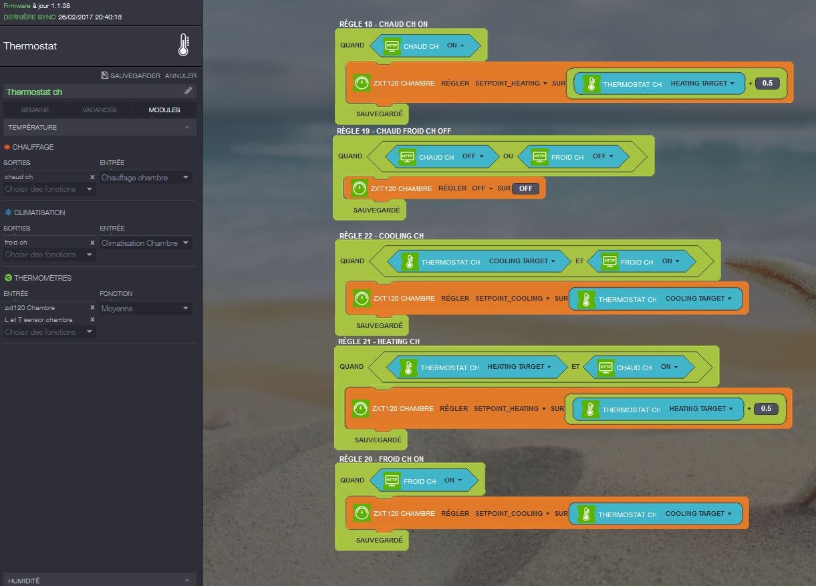Click the Annuler button
Viewport: 816px width, 586px height.
coord(180,76)
